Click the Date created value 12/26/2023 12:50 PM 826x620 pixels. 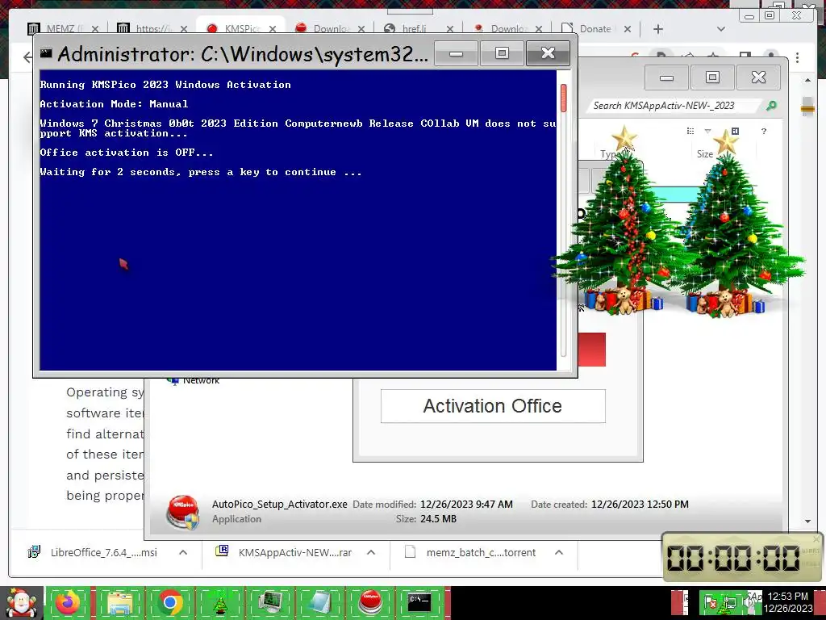pyautogui.click(x=640, y=504)
